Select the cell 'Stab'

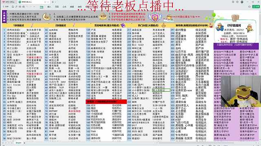pyautogui.click(x=93, y=131)
